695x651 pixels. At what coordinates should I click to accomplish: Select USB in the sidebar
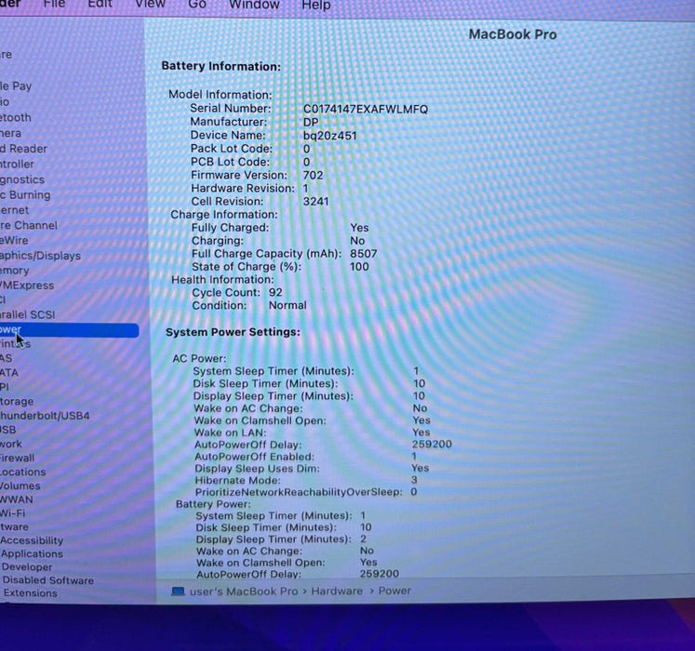coord(8,430)
